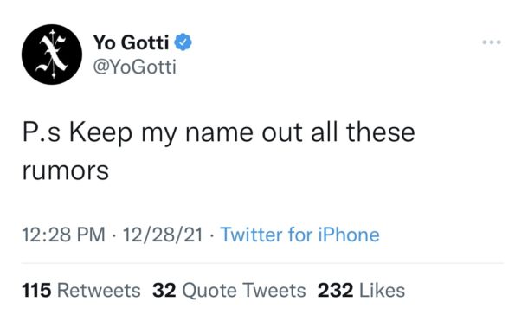Screen dimensions: 515x315
Task: Open the 'Twitter for iPhone' source link
Action: click(x=299, y=235)
